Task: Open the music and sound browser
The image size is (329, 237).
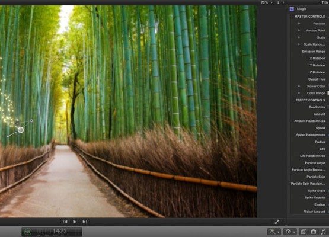Action: (323, 232)
